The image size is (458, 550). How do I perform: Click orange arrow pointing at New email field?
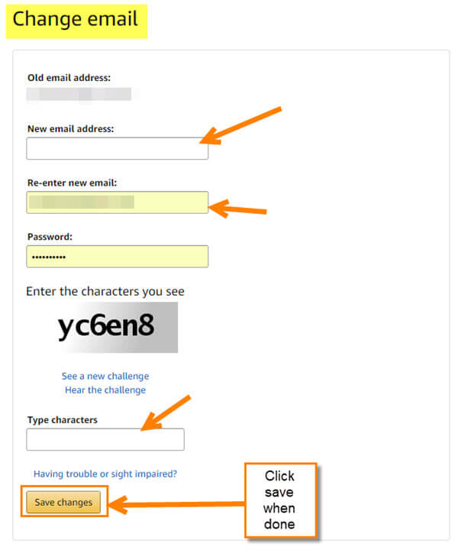click(x=240, y=125)
